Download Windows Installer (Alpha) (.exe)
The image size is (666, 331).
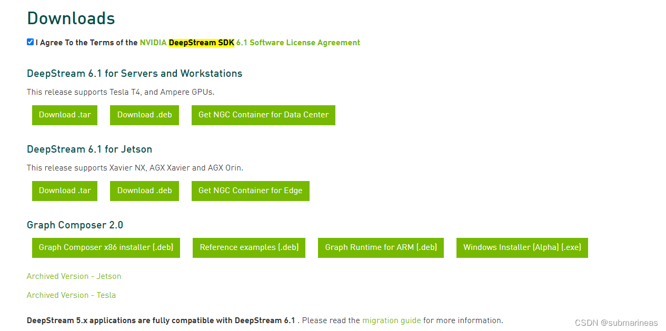[522, 247]
